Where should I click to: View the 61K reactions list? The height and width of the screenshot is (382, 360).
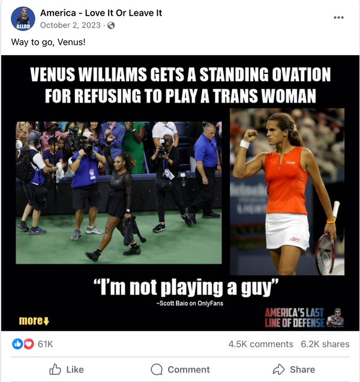click(45, 344)
